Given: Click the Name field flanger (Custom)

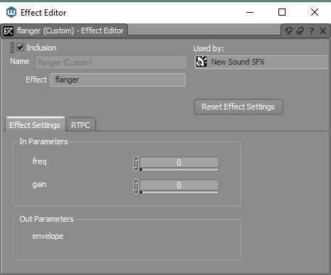Looking at the screenshot, I should point(111,63).
